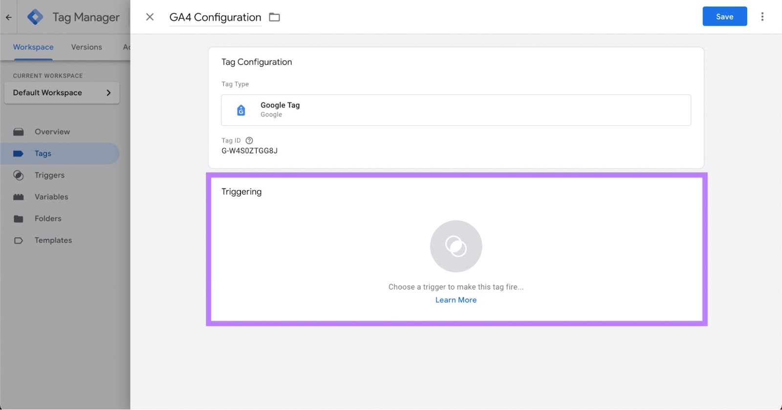Screen dimensions: 782x410
Task: Open Templates in the sidebar
Action: point(53,241)
